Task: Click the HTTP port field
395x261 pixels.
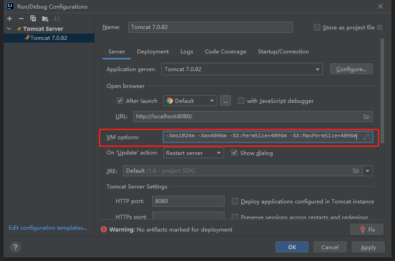Action: coord(188,201)
